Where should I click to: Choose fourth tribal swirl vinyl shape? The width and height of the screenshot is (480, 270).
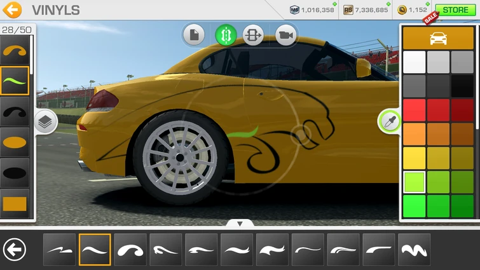tap(166, 250)
